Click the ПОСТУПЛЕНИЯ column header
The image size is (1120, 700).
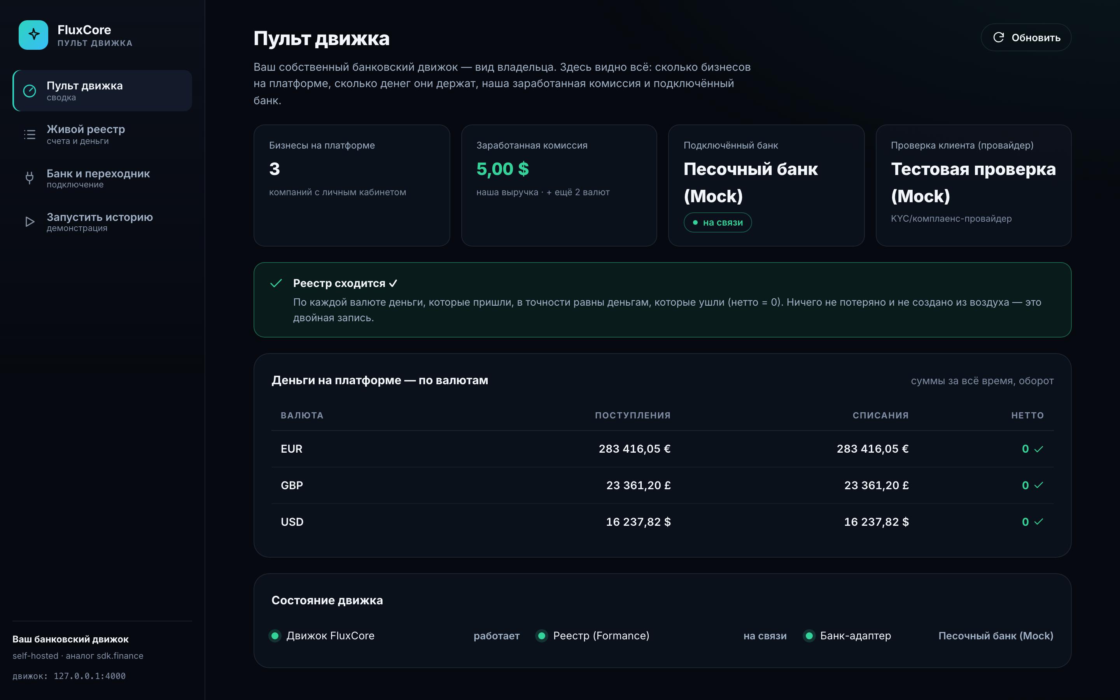point(633,415)
